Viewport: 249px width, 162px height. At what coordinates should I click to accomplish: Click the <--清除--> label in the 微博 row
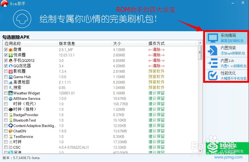pyautogui.click(x=157, y=50)
